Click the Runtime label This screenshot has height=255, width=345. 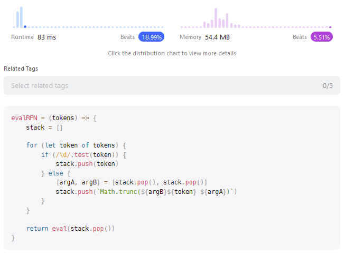coord(22,37)
